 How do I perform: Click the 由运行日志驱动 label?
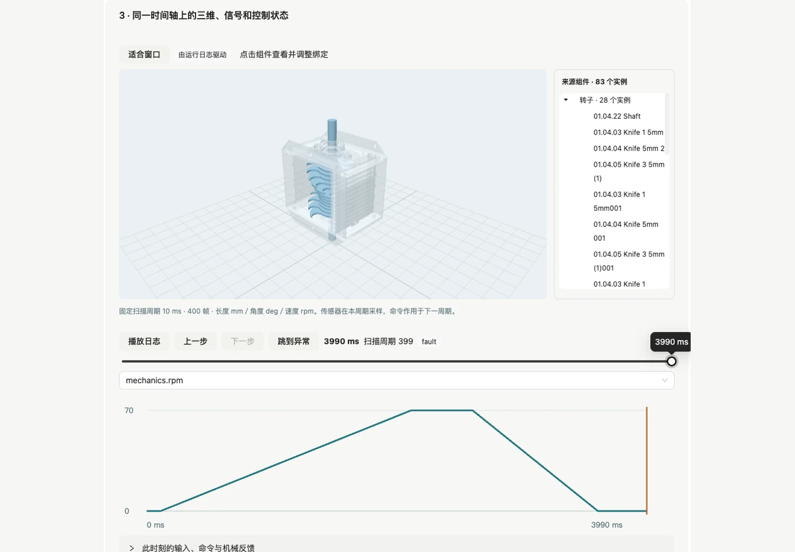pyautogui.click(x=202, y=55)
